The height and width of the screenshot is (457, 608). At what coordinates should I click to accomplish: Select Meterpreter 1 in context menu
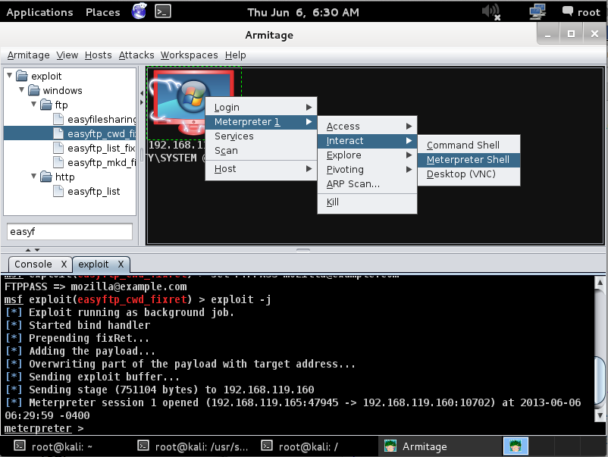[x=261, y=122]
